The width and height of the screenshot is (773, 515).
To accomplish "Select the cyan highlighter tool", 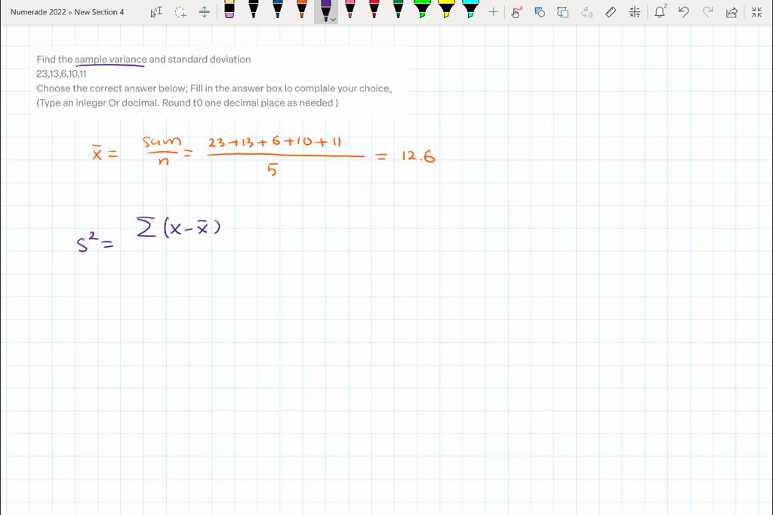I will (x=470, y=11).
